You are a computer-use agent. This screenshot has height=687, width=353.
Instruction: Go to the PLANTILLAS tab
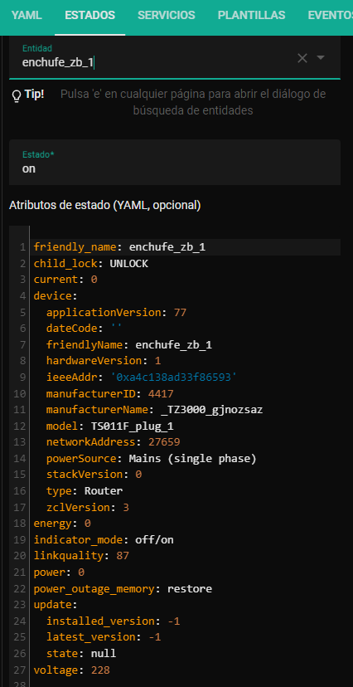[252, 15]
